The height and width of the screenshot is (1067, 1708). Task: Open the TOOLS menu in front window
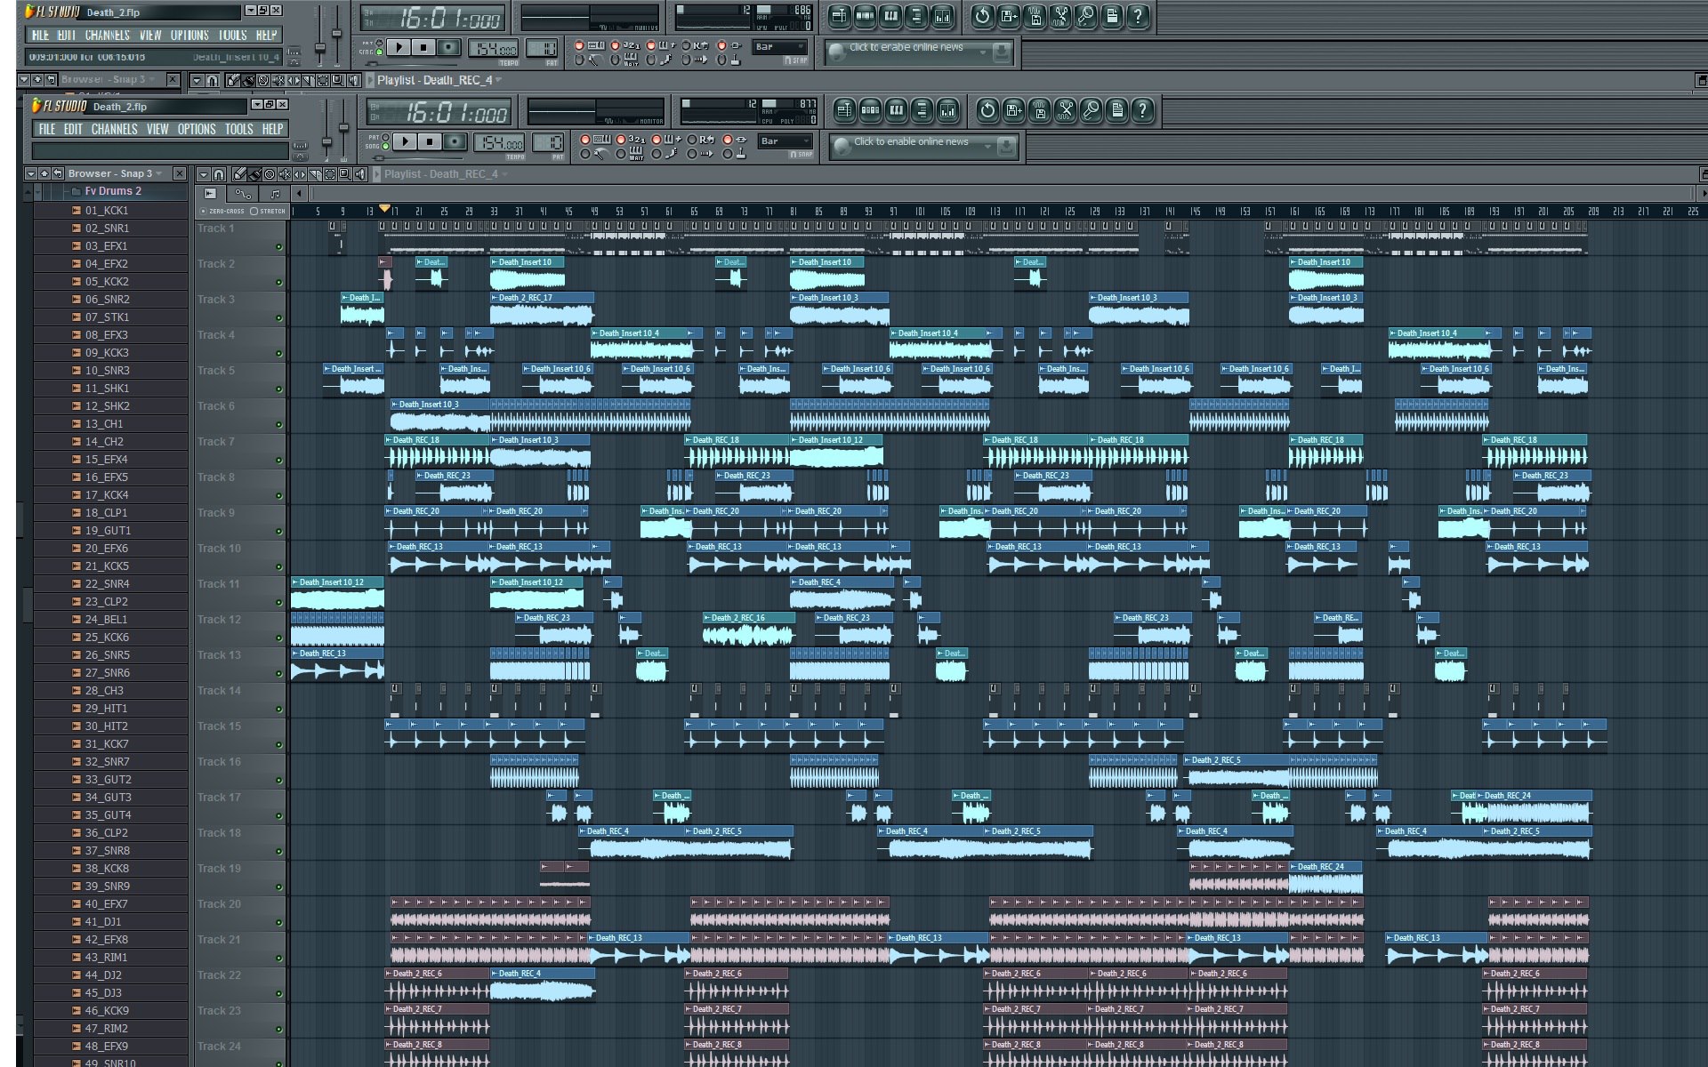[x=238, y=129]
